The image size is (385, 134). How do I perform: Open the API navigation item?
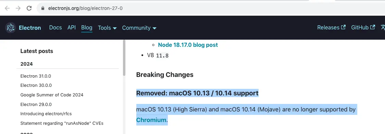[72, 28]
